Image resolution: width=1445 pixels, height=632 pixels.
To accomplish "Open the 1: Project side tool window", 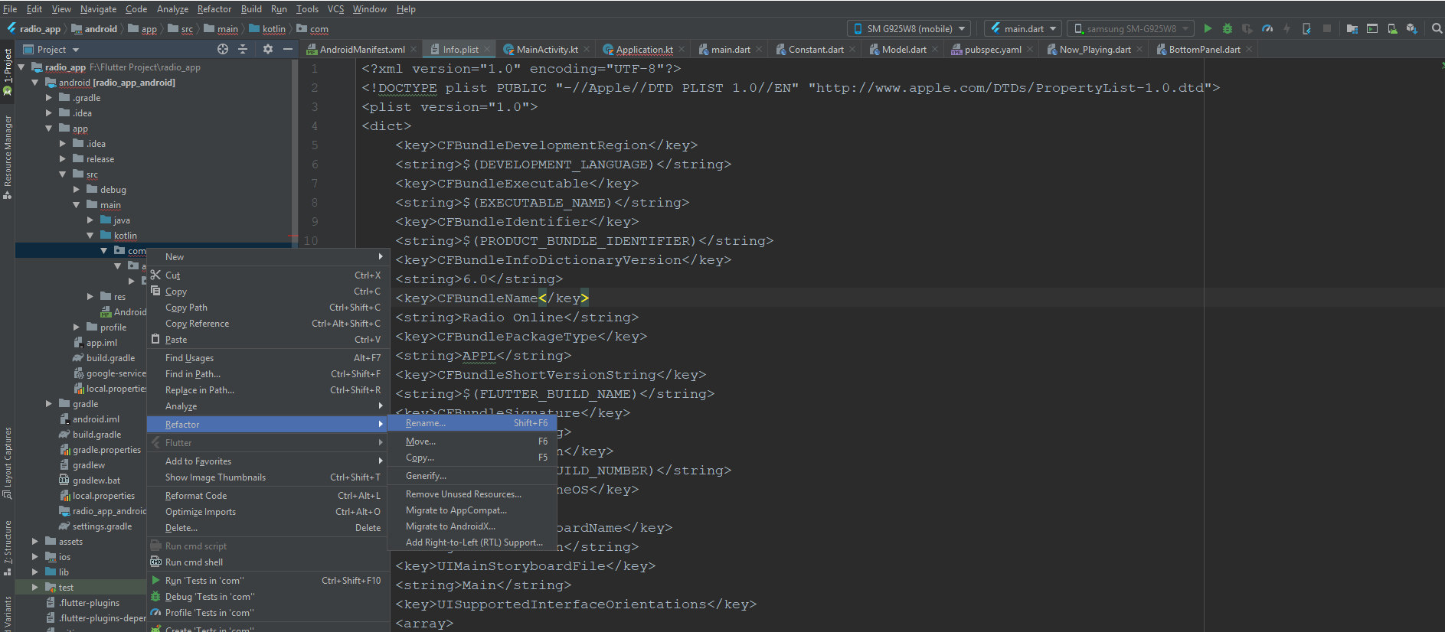I will (x=8, y=72).
